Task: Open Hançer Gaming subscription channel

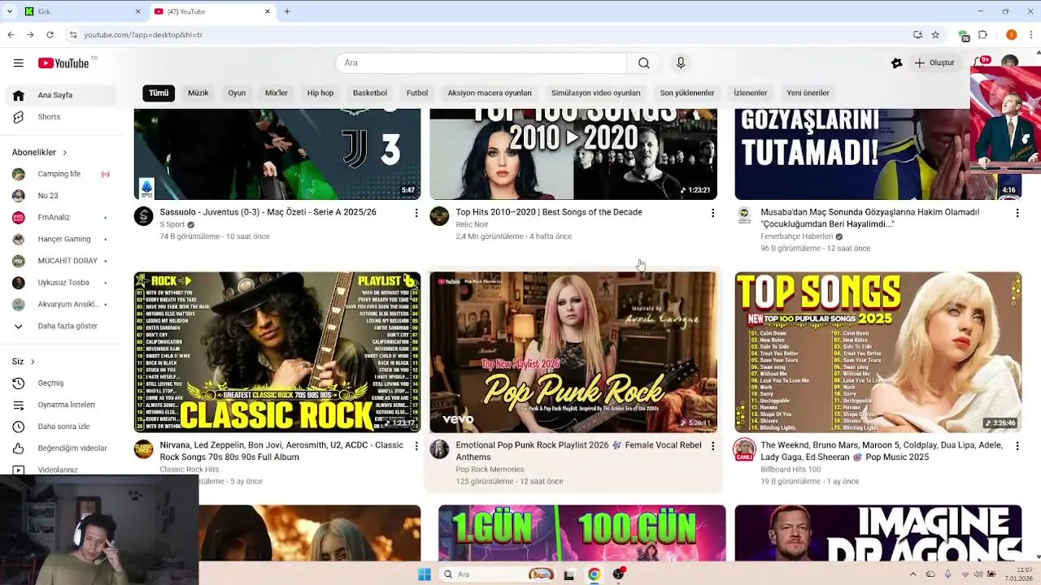Action: click(63, 239)
